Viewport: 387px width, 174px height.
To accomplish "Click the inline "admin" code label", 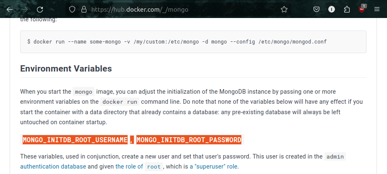I will point(335,156).
